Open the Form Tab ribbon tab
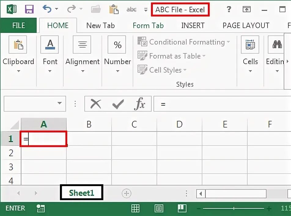Screen dimensions: 291x216 tap(148, 25)
